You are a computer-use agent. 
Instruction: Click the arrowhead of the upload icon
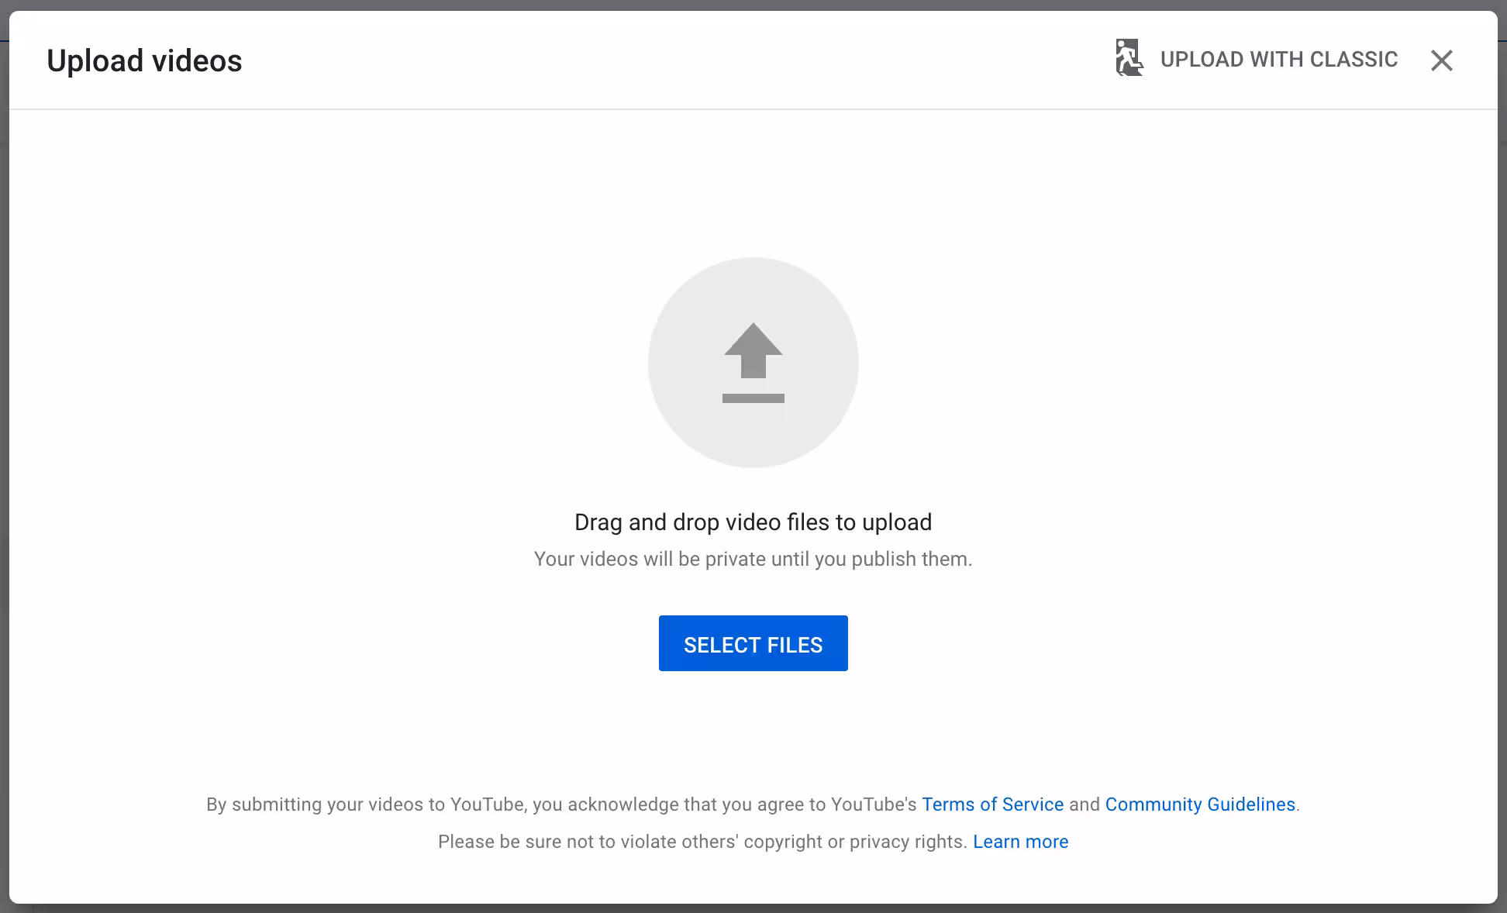753,339
